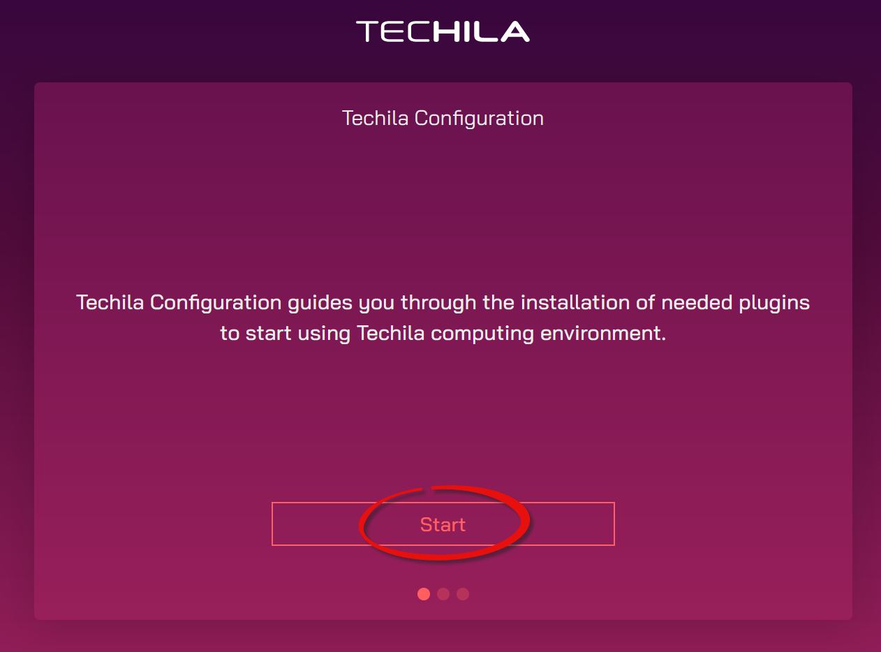Click right edge of Start button outline
The height and width of the screenshot is (652, 881).
pyautogui.click(x=612, y=524)
